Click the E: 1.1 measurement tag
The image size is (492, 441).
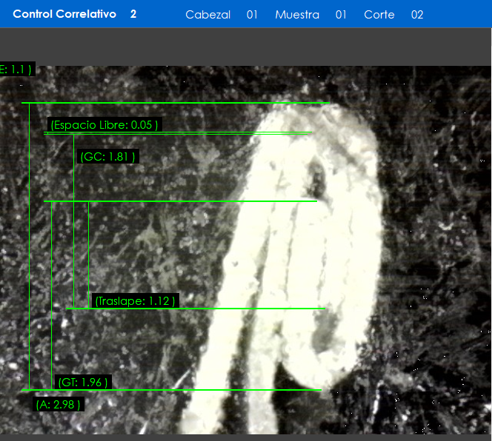tap(16, 70)
